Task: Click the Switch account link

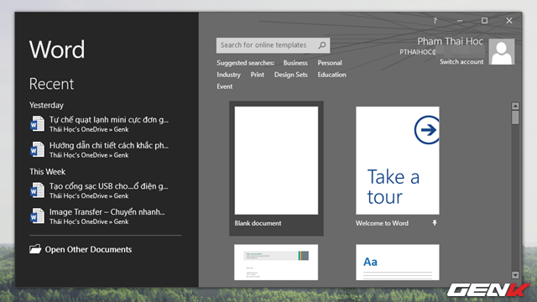Action: point(461,62)
